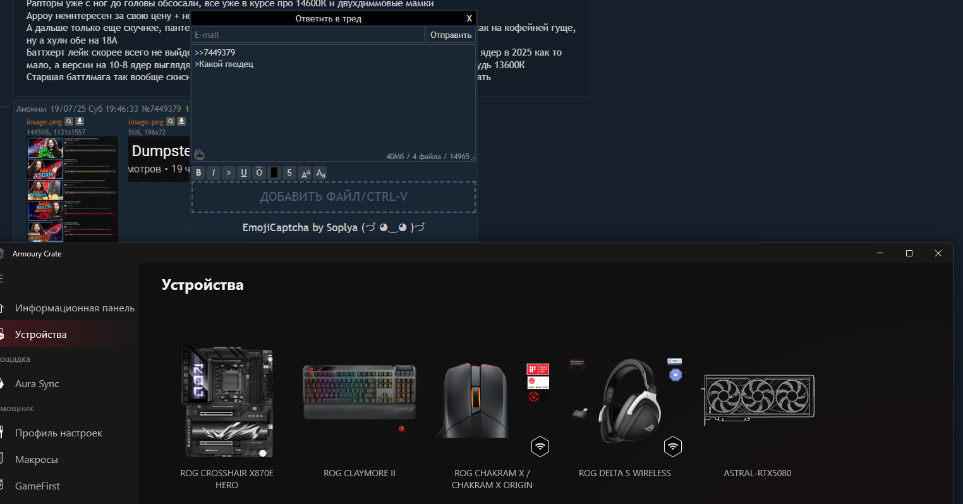Insert quote marker with the > button
Viewport: 963px width, 504px height.
pos(229,172)
